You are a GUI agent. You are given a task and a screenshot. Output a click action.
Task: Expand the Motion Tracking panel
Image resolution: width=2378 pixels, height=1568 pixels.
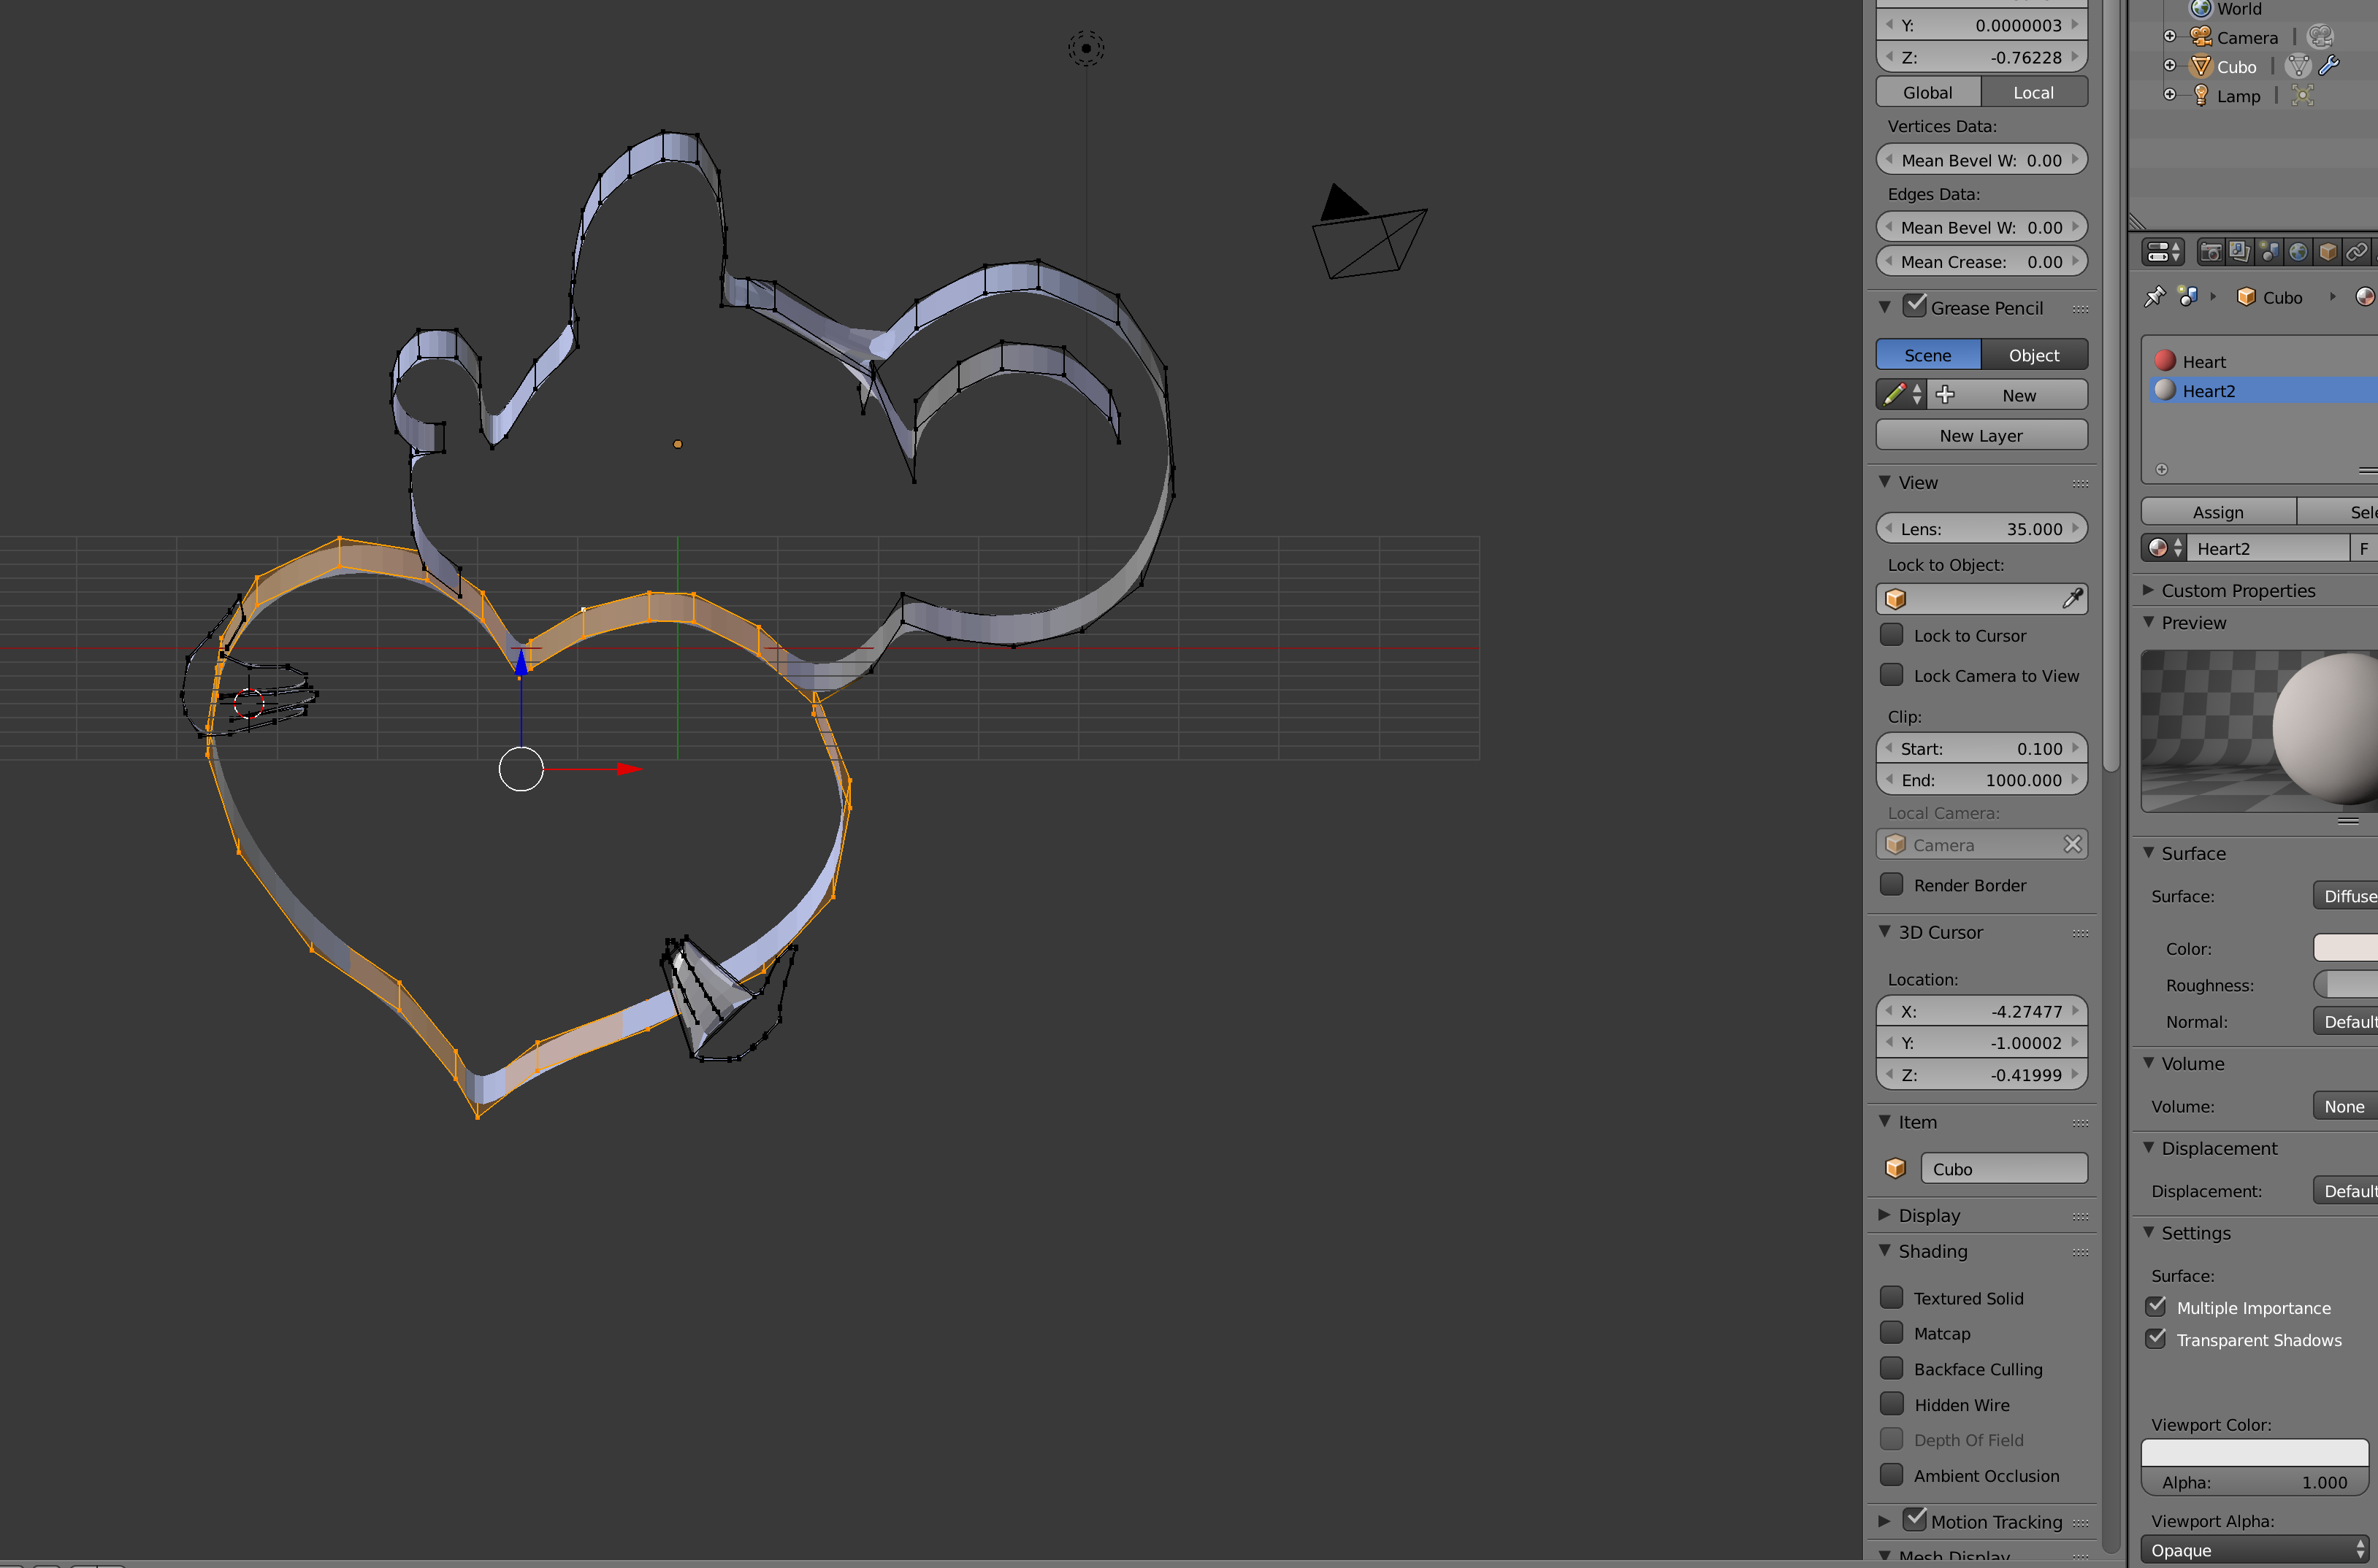[1888, 1517]
